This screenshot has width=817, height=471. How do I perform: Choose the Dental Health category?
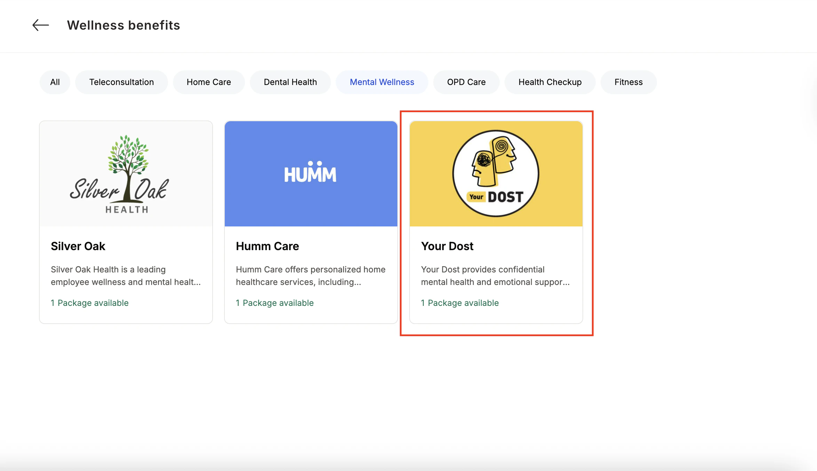(290, 82)
